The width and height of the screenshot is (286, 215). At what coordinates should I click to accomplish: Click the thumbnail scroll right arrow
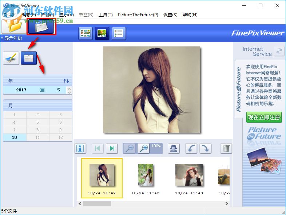tap(227, 203)
